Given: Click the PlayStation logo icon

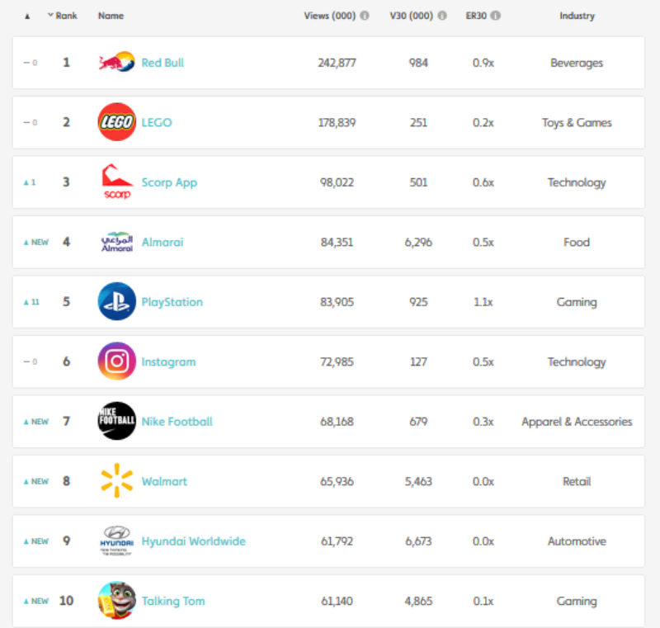Looking at the screenshot, I should (x=116, y=302).
